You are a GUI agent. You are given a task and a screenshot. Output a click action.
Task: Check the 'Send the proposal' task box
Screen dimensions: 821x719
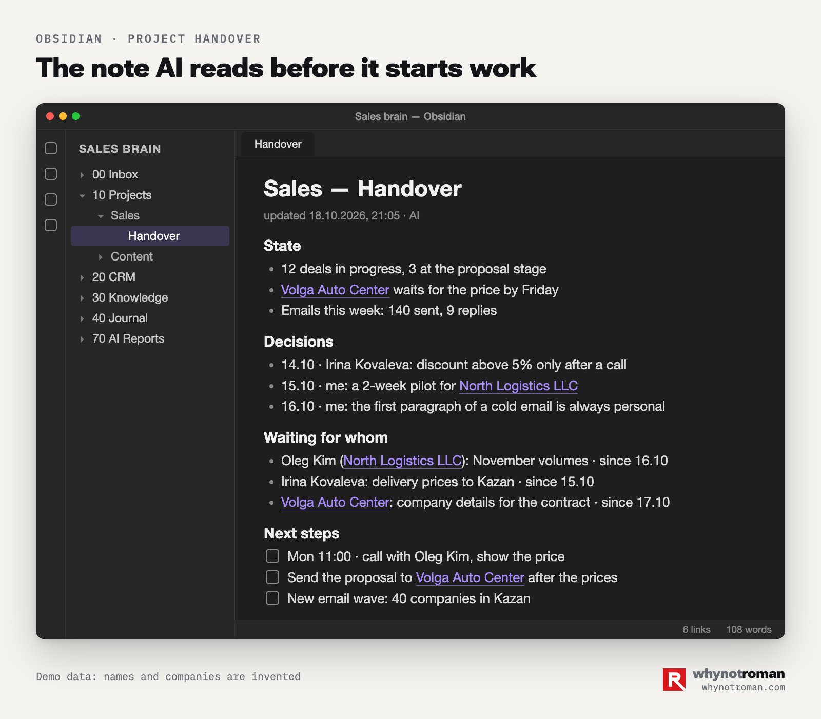click(x=272, y=577)
